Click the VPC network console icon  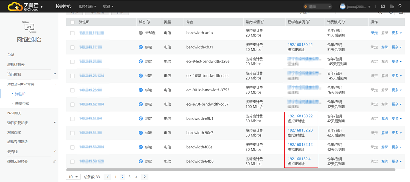(29, 26)
